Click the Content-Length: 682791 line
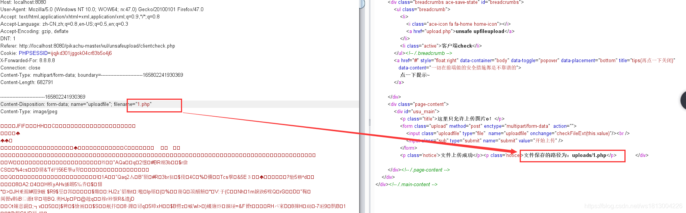686x213 pixels. [27, 82]
